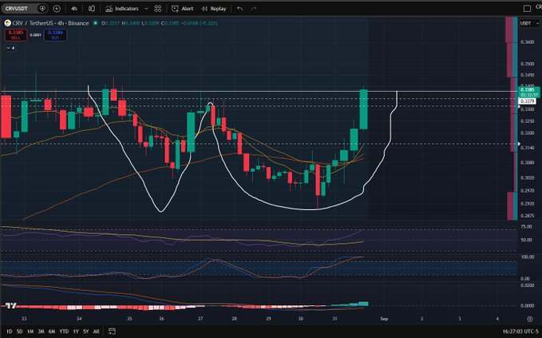Click the white 0.3379 price label
Screen dimensions: 542x338
coord(527,101)
